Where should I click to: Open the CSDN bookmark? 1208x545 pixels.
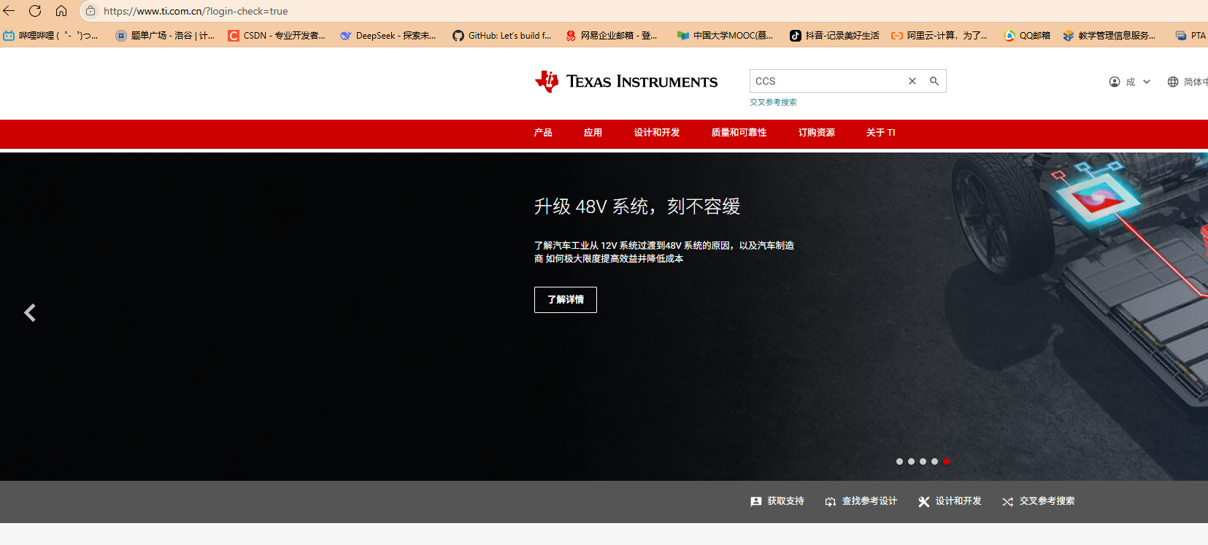(x=277, y=35)
